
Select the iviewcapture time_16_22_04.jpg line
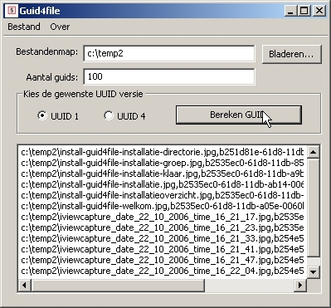(163, 271)
